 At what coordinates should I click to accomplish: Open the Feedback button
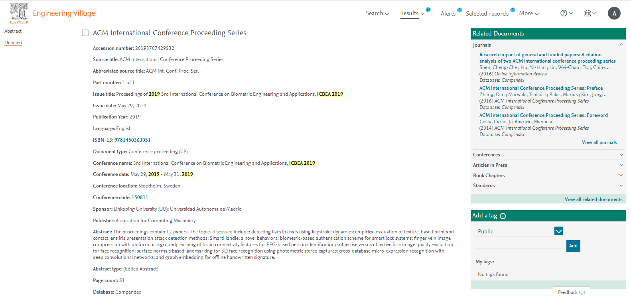571,292
